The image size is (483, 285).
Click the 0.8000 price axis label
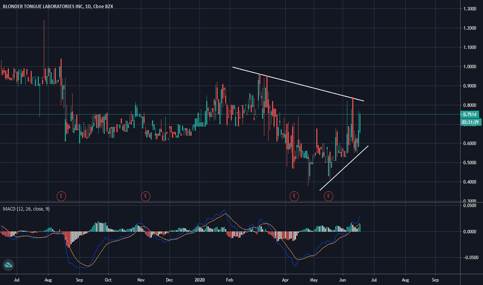coord(470,105)
